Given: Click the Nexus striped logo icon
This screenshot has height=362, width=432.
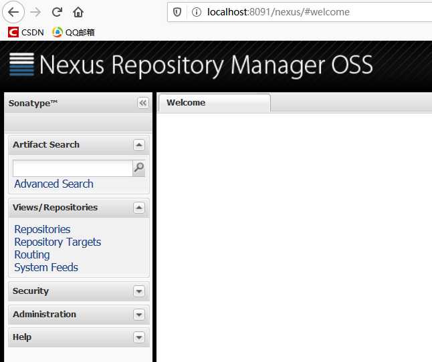Looking at the screenshot, I should pyautogui.click(x=22, y=64).
